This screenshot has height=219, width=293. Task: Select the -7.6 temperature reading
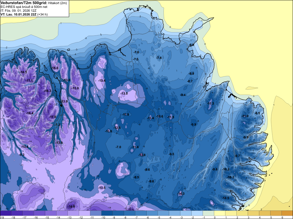pyautogui.click(x=136, y=52)
